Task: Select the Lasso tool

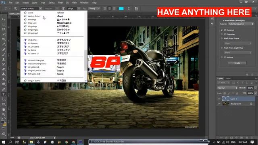Action: (x=4, y=29)
